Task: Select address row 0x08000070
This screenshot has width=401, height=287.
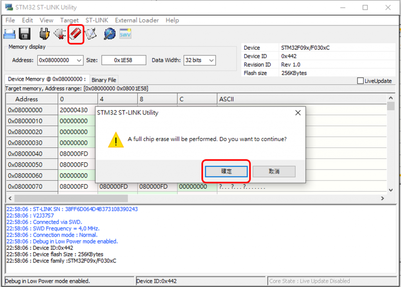Action: click(x=32, y=187)
